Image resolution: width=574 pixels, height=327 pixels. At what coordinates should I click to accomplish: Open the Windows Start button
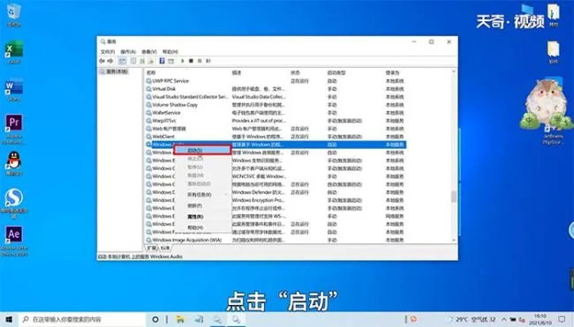[9, 319]
